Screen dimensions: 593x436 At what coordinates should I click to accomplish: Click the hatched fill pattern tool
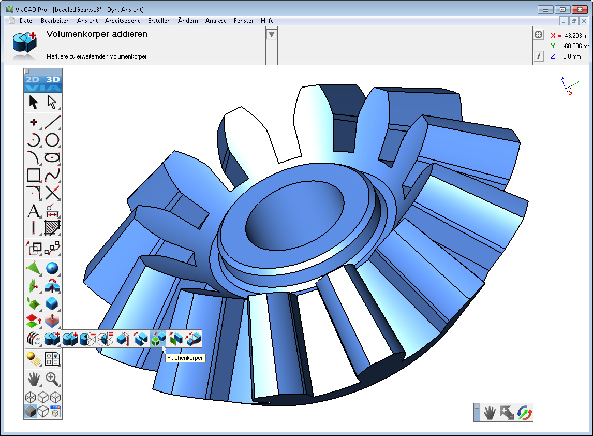pos(52,228)
